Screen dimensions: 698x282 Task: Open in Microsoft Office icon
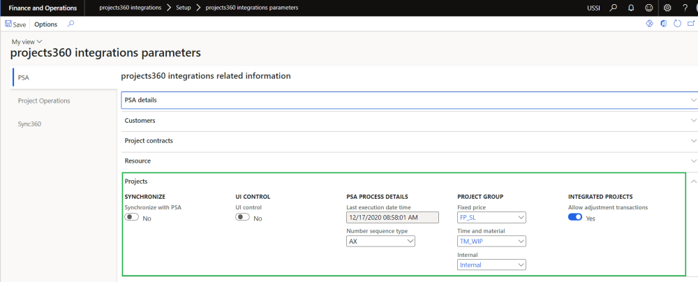point(663,24)
